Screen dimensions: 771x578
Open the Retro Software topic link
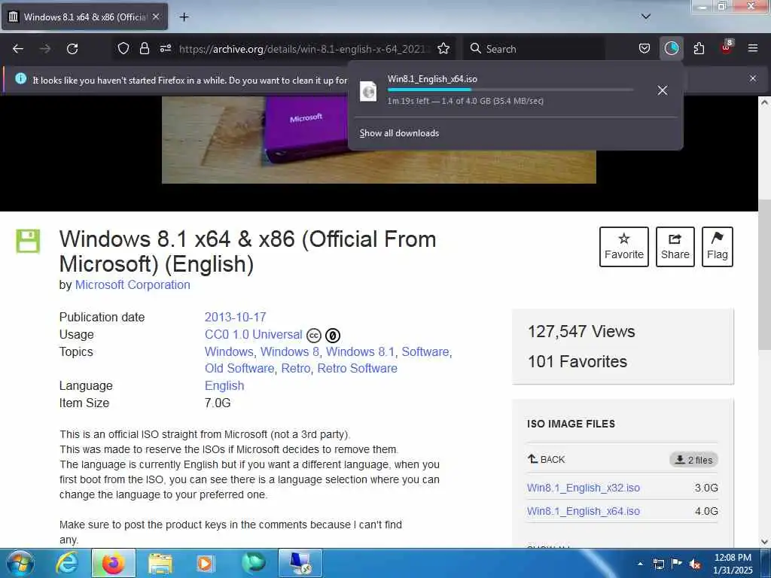(x=357, y=369)
